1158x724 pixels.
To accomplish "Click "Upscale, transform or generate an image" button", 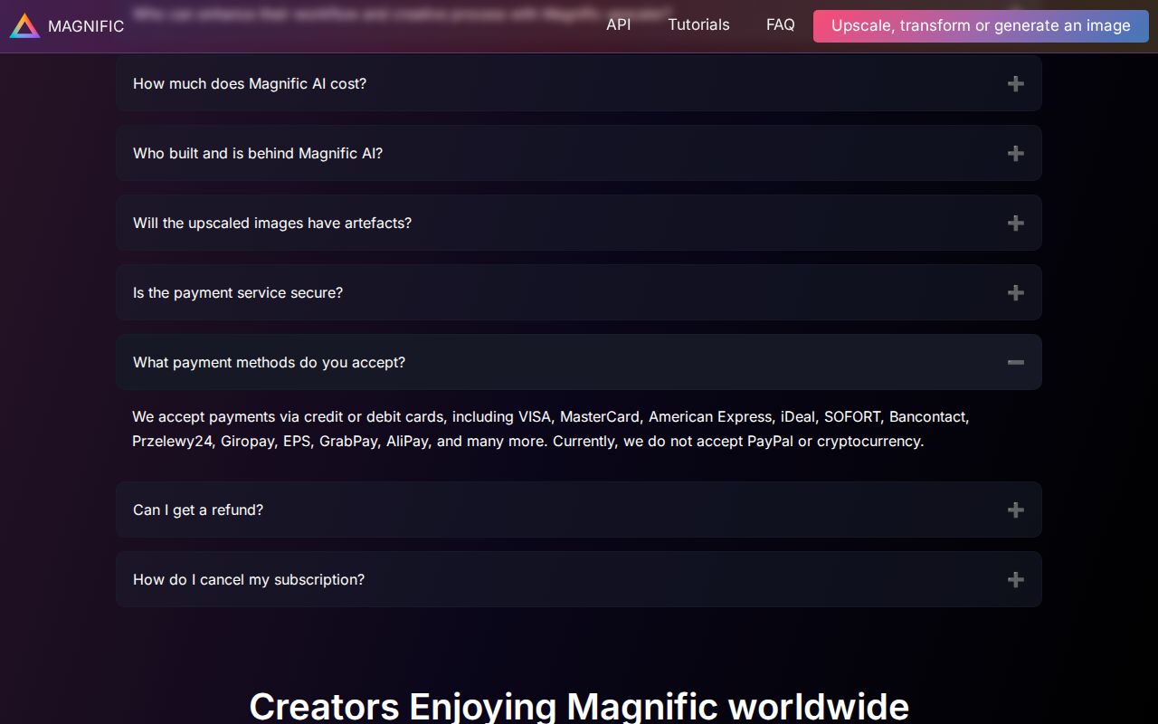I will 981,26.
